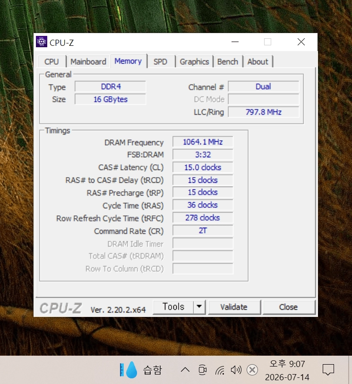Open the speaker volume tray icon

pyautogui.click(x=236, y=370)
